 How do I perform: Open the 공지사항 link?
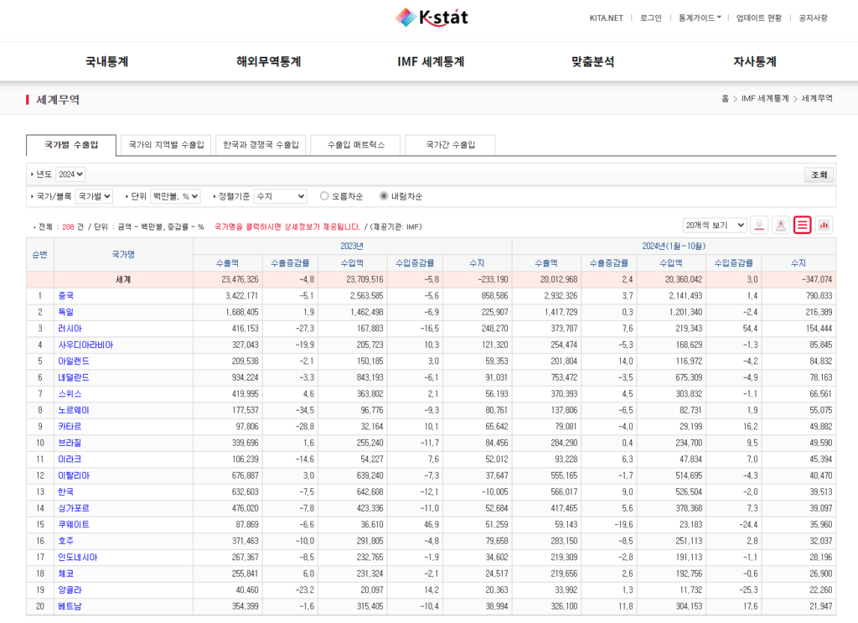(813, 18)
